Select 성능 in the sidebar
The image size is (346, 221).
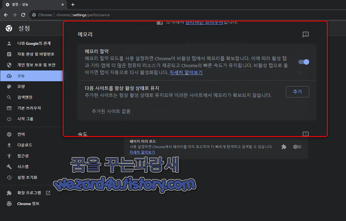[31, 76]
